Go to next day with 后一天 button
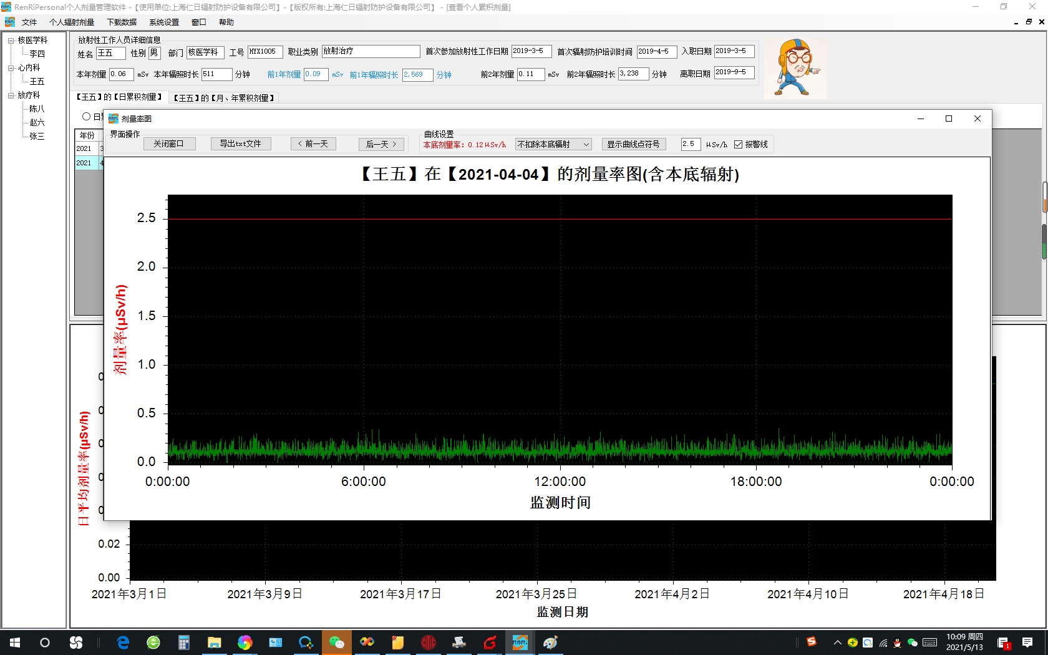The width and height of the screenshot is (1048, 655). point(381,144)
